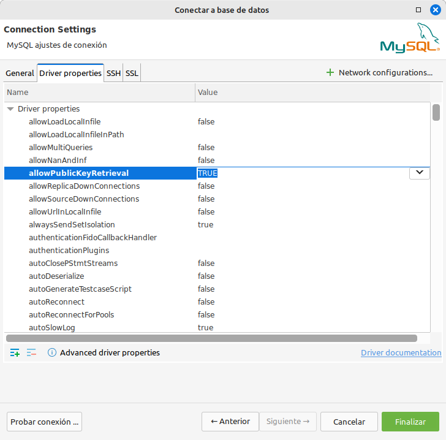Viewport: 446px width, 440px height.
Task: Click the horizontal scrollbar of the properties table
Action: tap(211, 338)
